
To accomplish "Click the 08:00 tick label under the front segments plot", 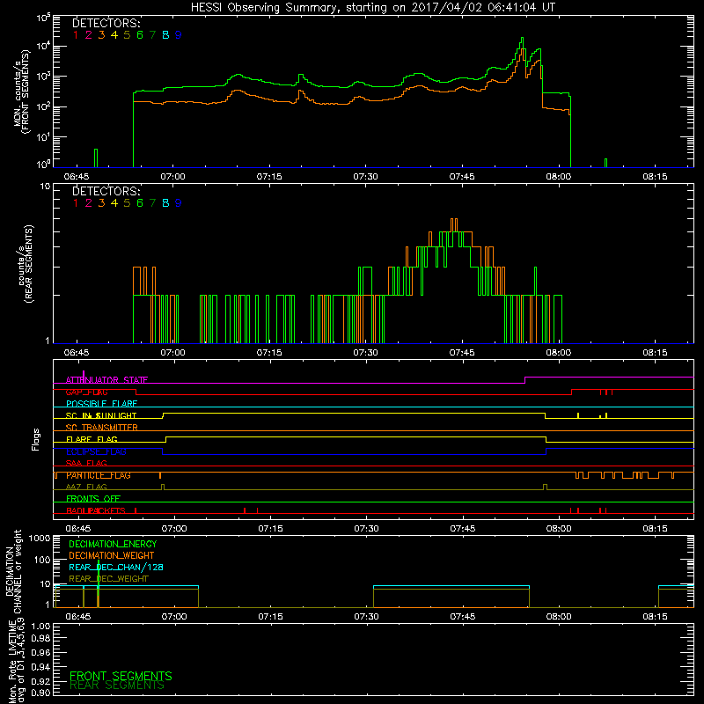I will (559, 177).
